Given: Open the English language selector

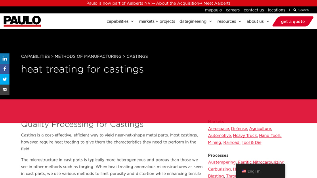Looking at the screenshot, I should [260, 171].
